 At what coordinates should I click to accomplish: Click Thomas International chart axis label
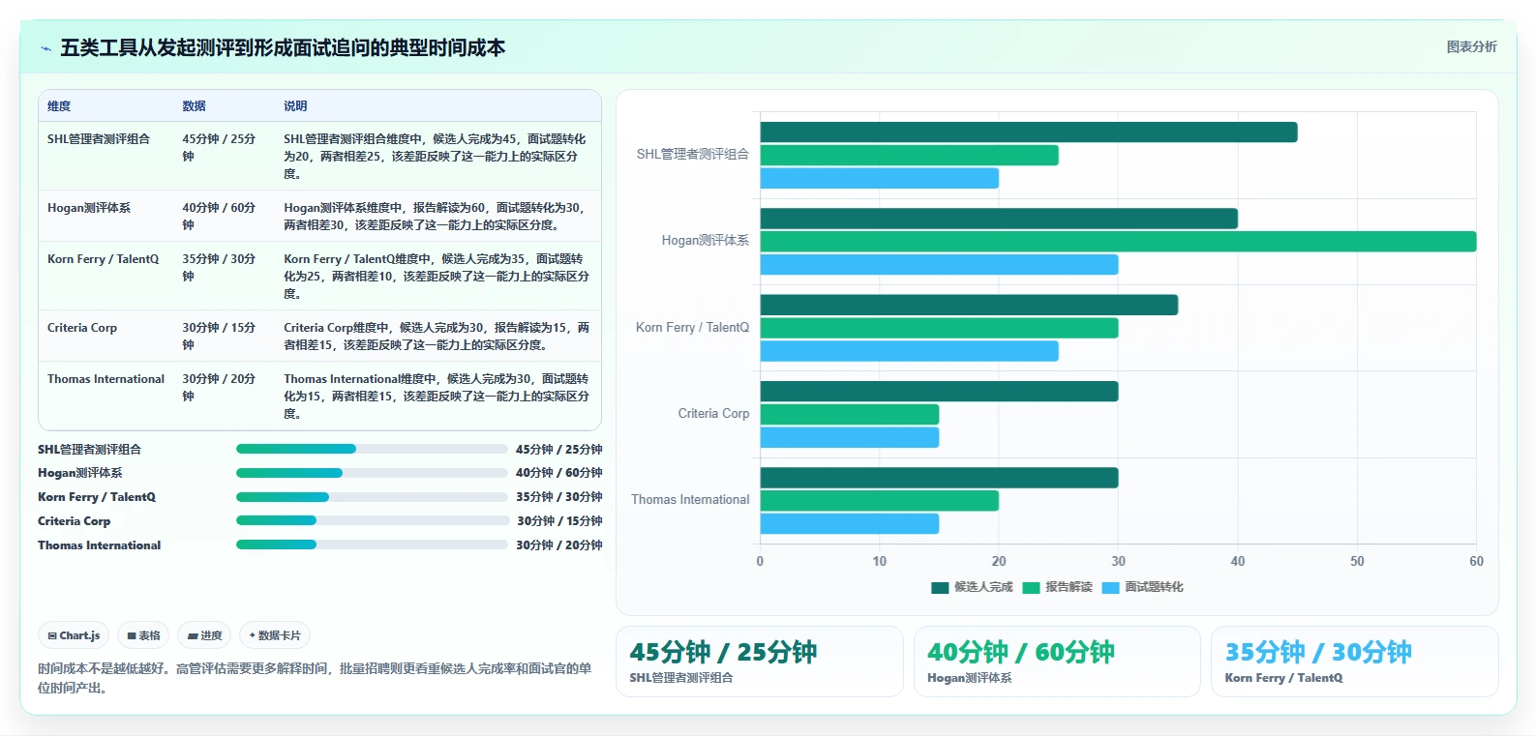690,499
